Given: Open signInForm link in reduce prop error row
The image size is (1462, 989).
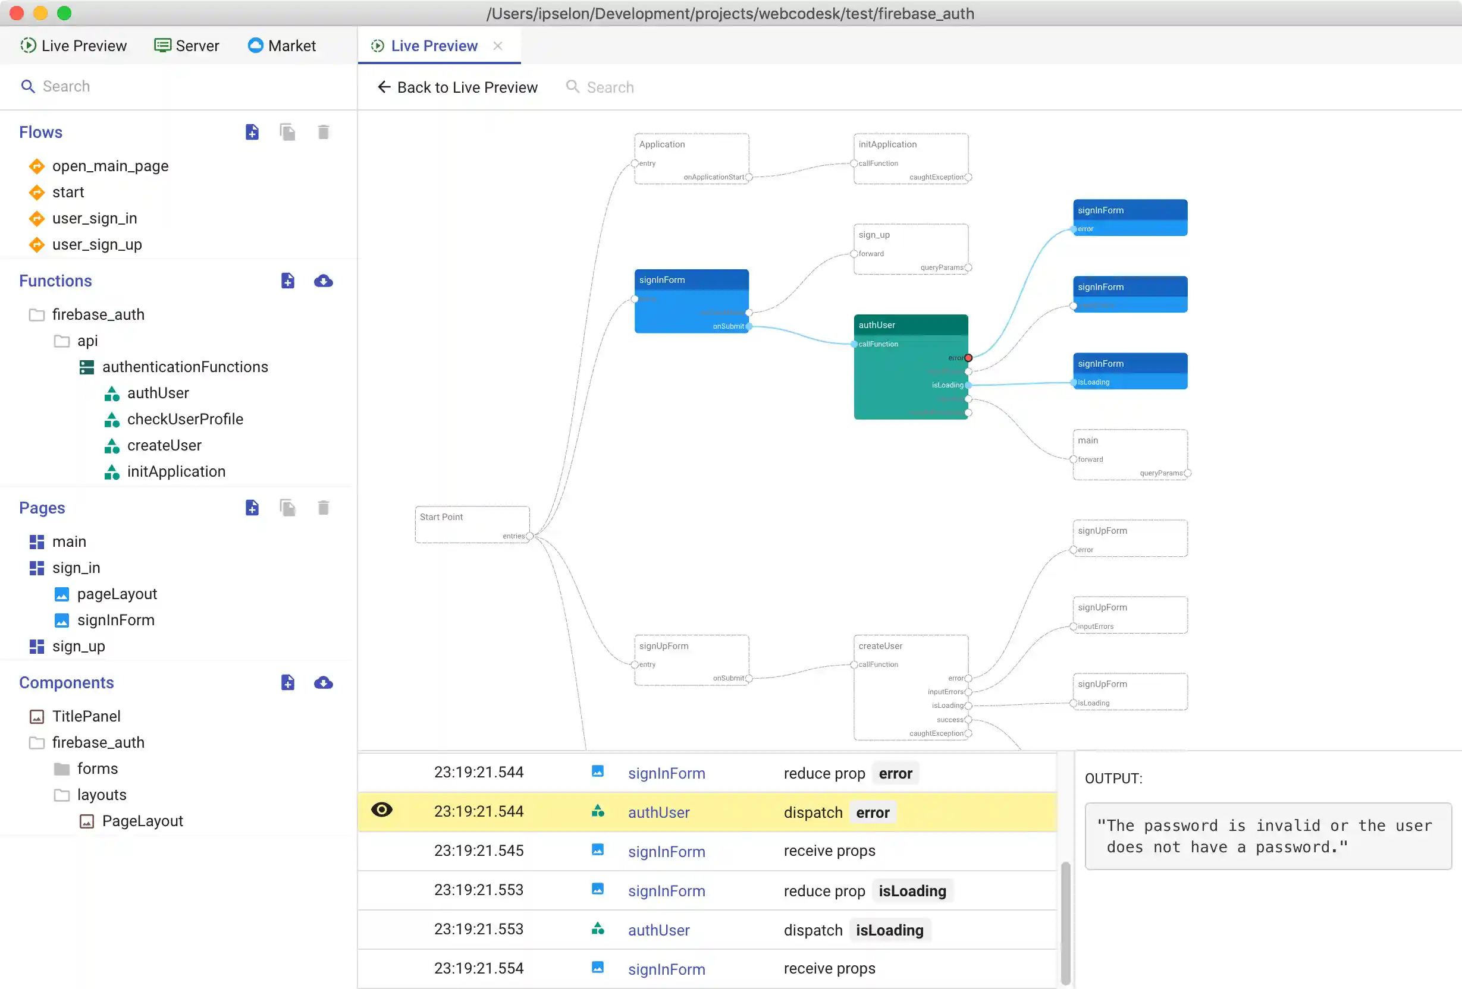Looking at the screenshot, I should pyautogui.click(x=666, y=773).
